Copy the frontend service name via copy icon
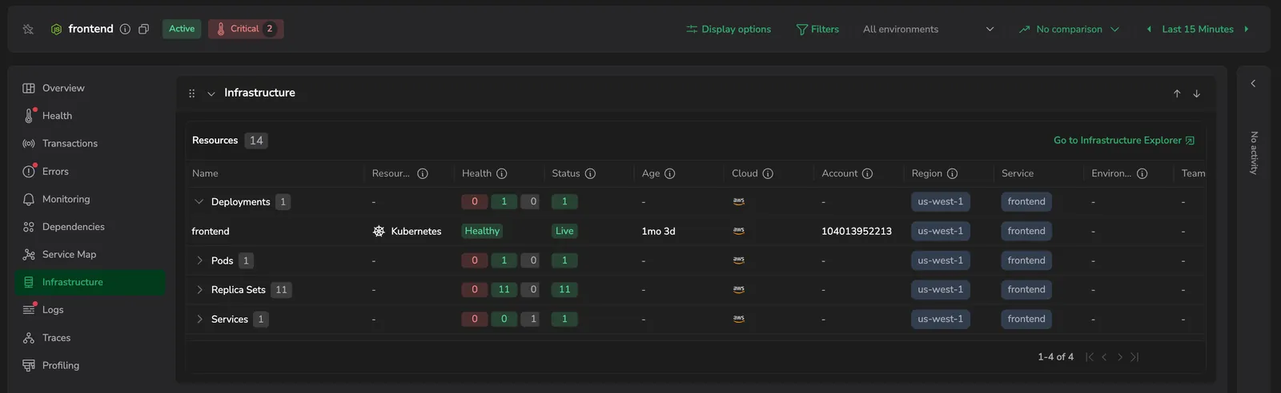Image resolution: width=1281 pixels, height=393 pixels. coord(143,29)
